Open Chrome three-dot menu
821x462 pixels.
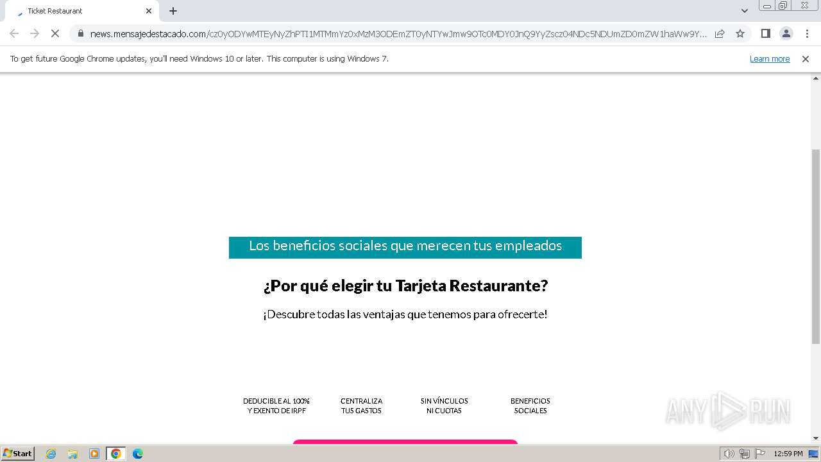(x=807, y=33)
